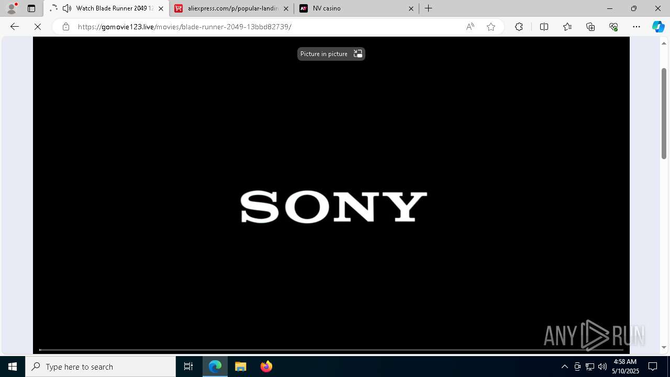The image size is (670, 377).
Task: Stop loading the page
Action: pyautogui.click(x=38, y=27)
